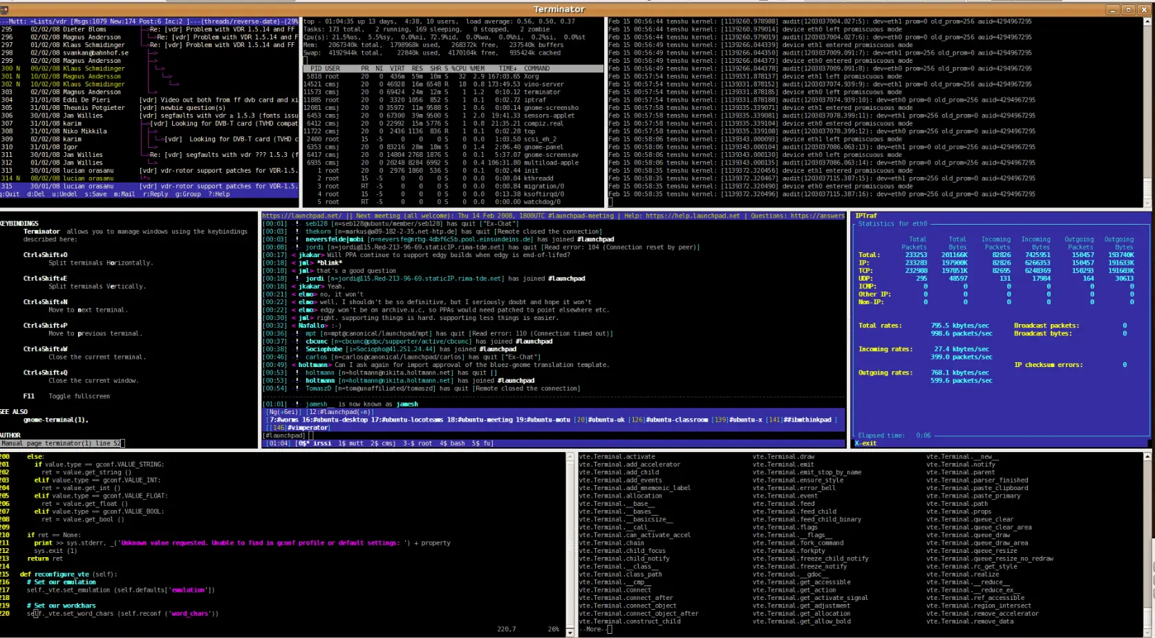This screenshot has width=1155, height=638.
Task: Click vte.Terminal.fork_command in the list
Action: coord(798,543)
